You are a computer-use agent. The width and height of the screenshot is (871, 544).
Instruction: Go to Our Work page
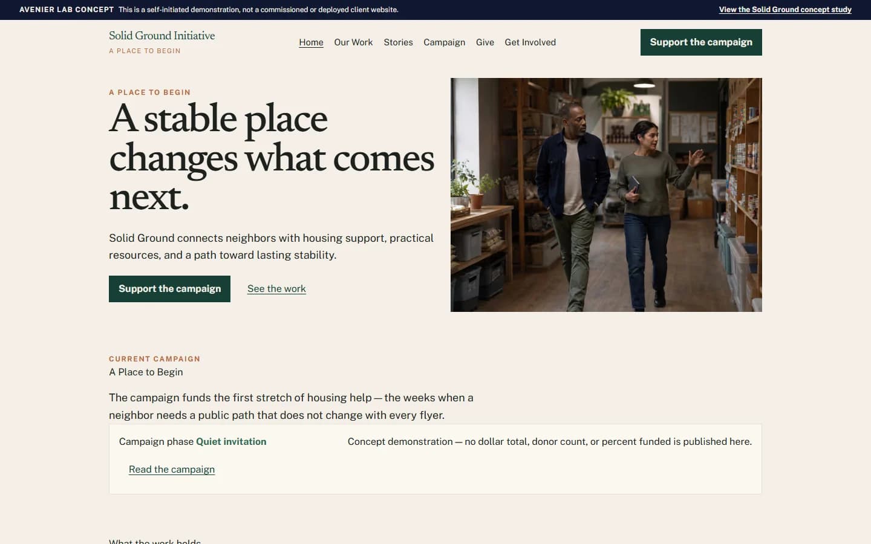click(x=353, y=42)
